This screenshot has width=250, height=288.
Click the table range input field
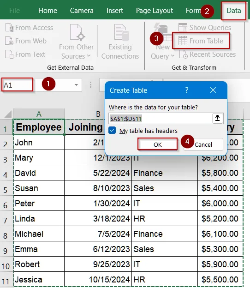pos(161,119)
